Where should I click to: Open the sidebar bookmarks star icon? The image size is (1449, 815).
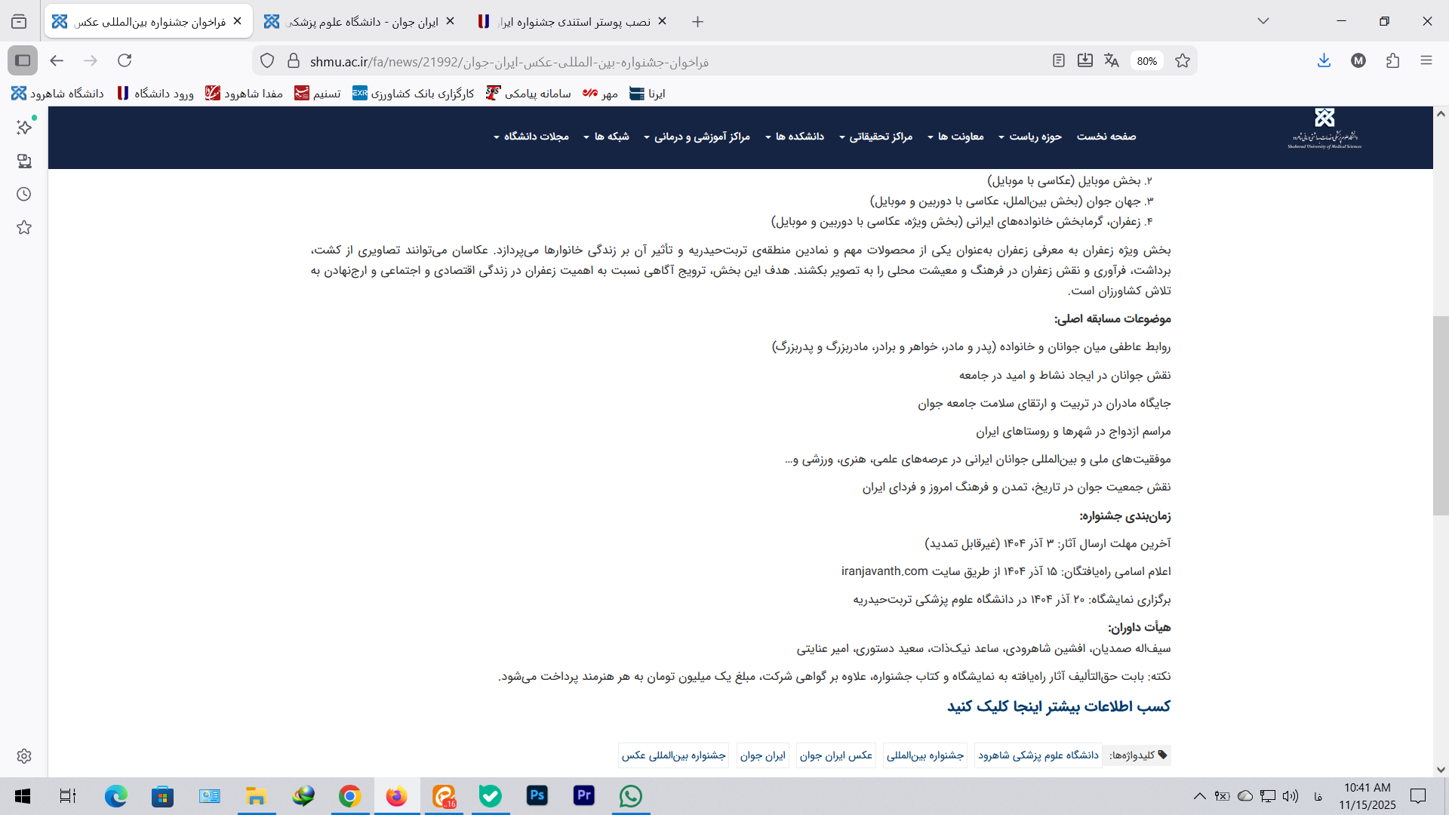24,227
